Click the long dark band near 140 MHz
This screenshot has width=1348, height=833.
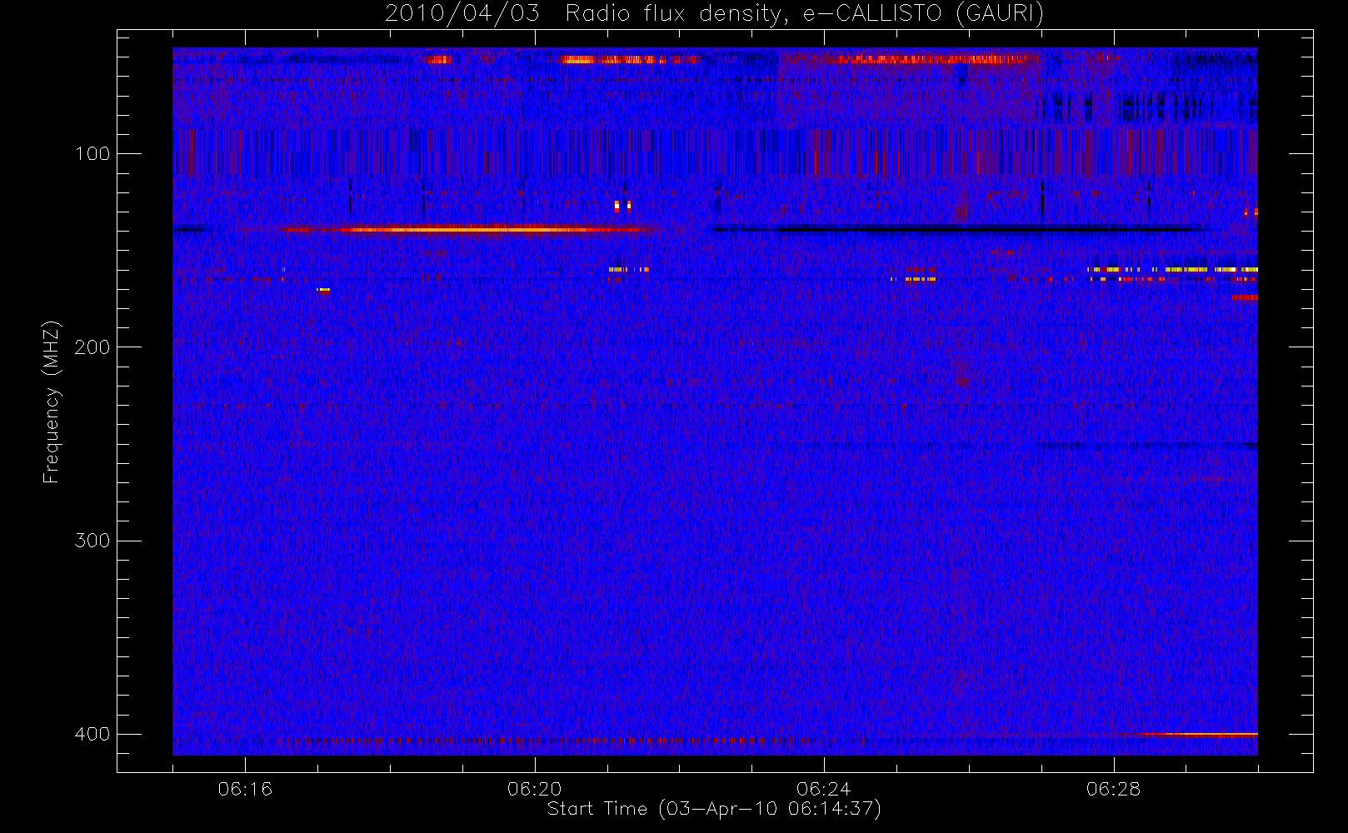click(958, 229)
